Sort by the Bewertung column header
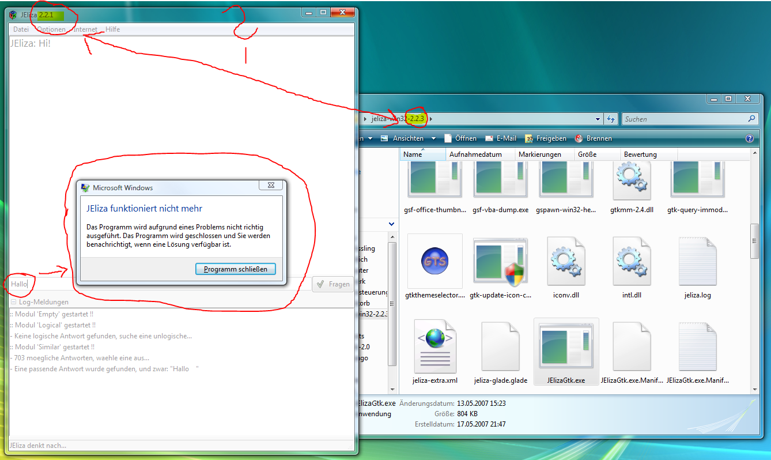This screenshot has height=460, width=771. coord(649,154)
